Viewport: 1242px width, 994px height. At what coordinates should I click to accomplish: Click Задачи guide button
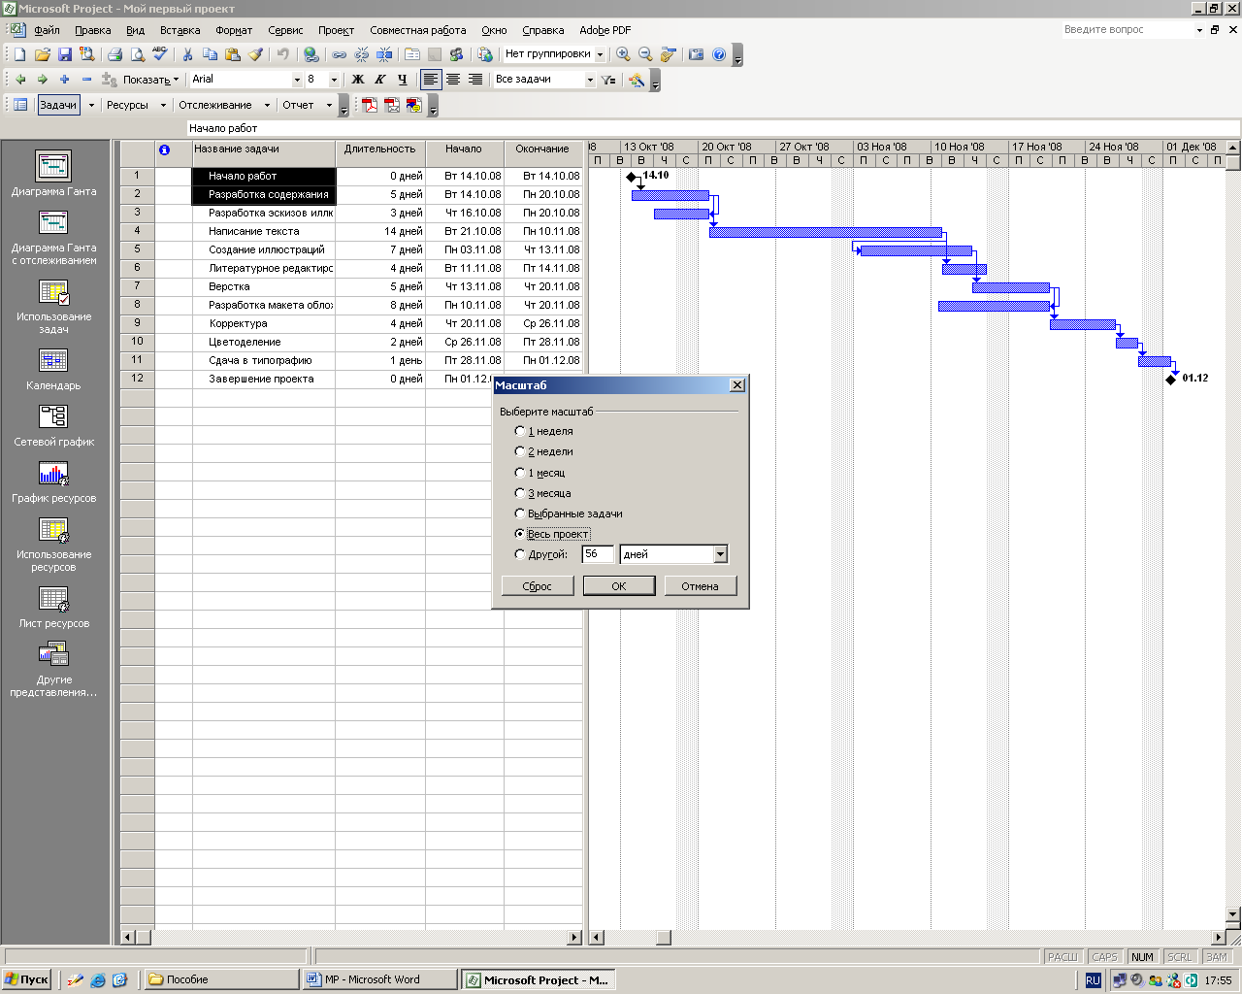58,105
